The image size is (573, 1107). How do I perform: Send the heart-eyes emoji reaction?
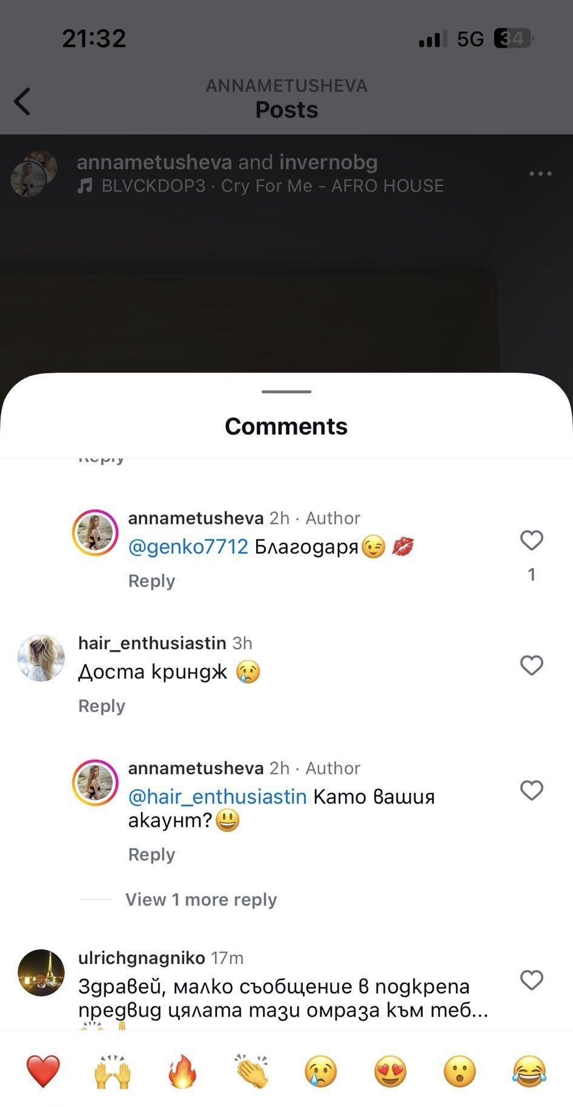pyautogui.click(x=390, y=1071)
